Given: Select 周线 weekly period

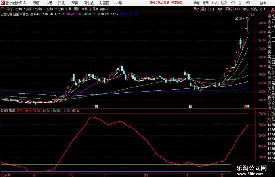Looking at the screenshot, I should (x=77, y=9).
